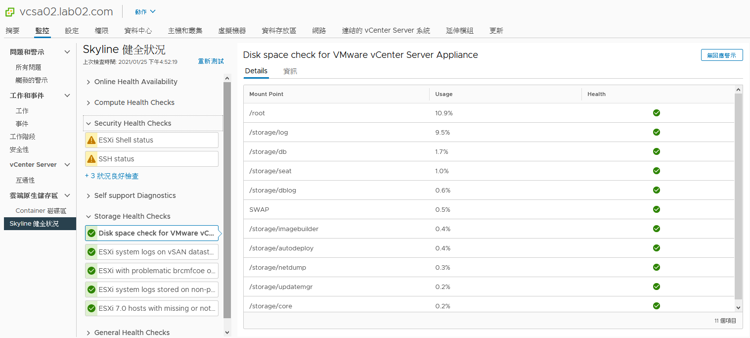The image size is (750, 338).
Task: Click the health check icon for /root
Action: tap(657, 113)
